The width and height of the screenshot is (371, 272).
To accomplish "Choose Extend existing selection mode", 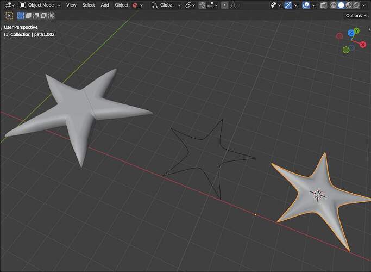I will click(x=28, y=16).
